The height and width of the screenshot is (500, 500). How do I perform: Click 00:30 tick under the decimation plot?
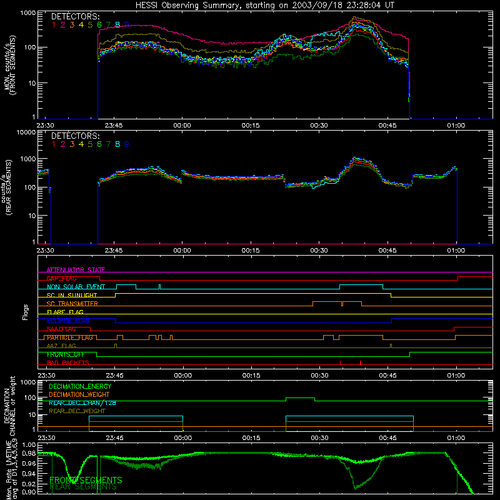319,438
